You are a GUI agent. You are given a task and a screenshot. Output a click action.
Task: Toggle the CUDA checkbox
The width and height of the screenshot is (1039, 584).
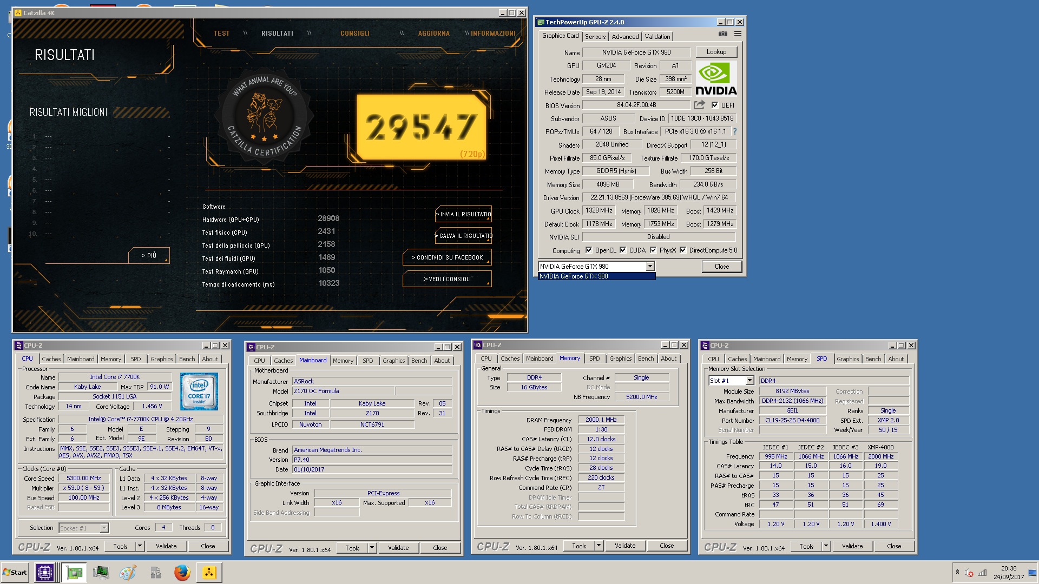click(x=623, y=250)
